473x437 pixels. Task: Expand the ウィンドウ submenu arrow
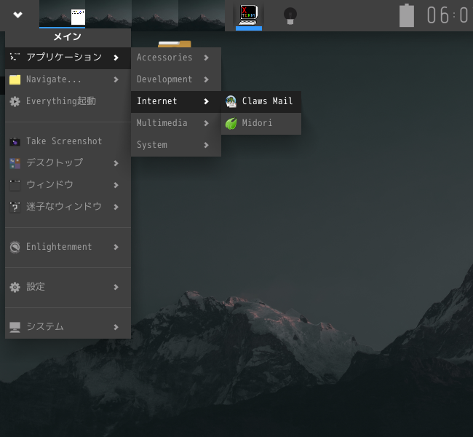(116, 185)
